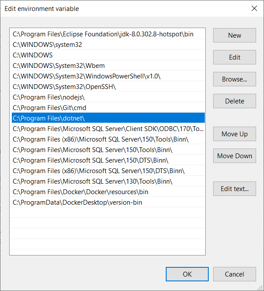Select the Program Files\Git\cmd entry
This screenshot has width=264, height=291.
coord(108,108)
